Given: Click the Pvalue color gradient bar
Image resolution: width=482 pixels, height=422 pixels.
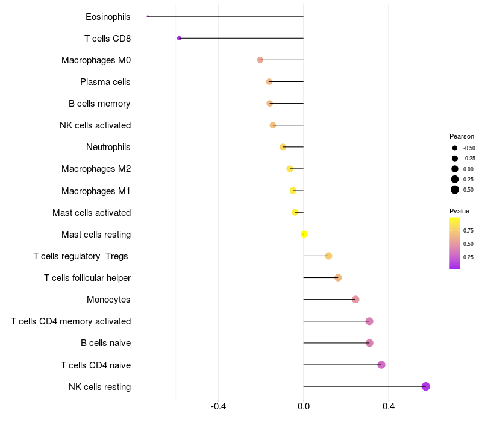Looking at the screenshot, I should tap(455, 244).
